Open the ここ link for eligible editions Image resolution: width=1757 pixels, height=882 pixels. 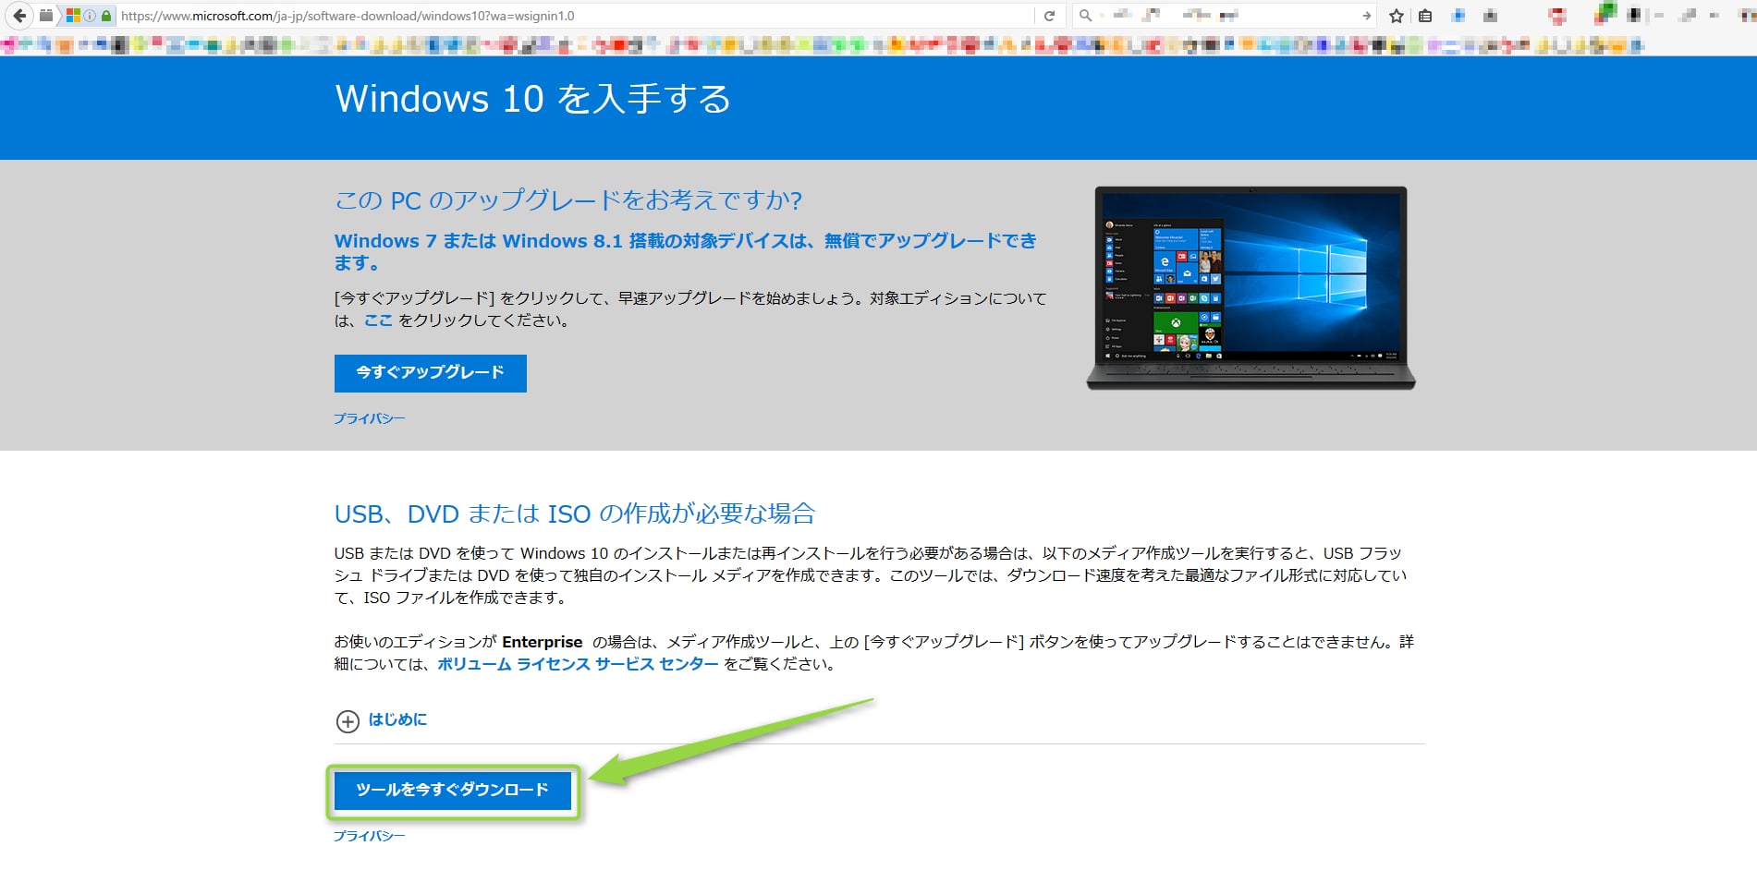378,320
